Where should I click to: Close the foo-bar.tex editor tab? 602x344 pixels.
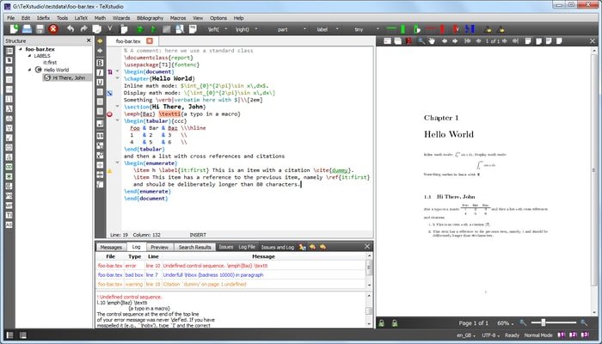[x=150, y=40]
